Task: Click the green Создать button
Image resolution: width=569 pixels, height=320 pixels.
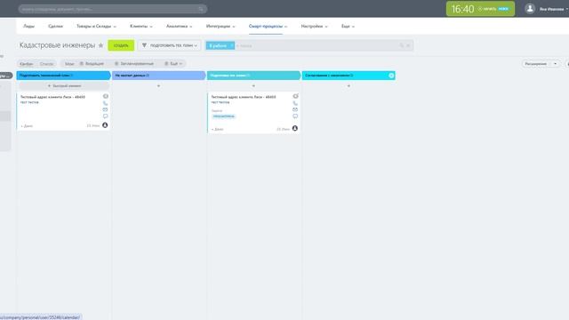Action: [121, 45]
